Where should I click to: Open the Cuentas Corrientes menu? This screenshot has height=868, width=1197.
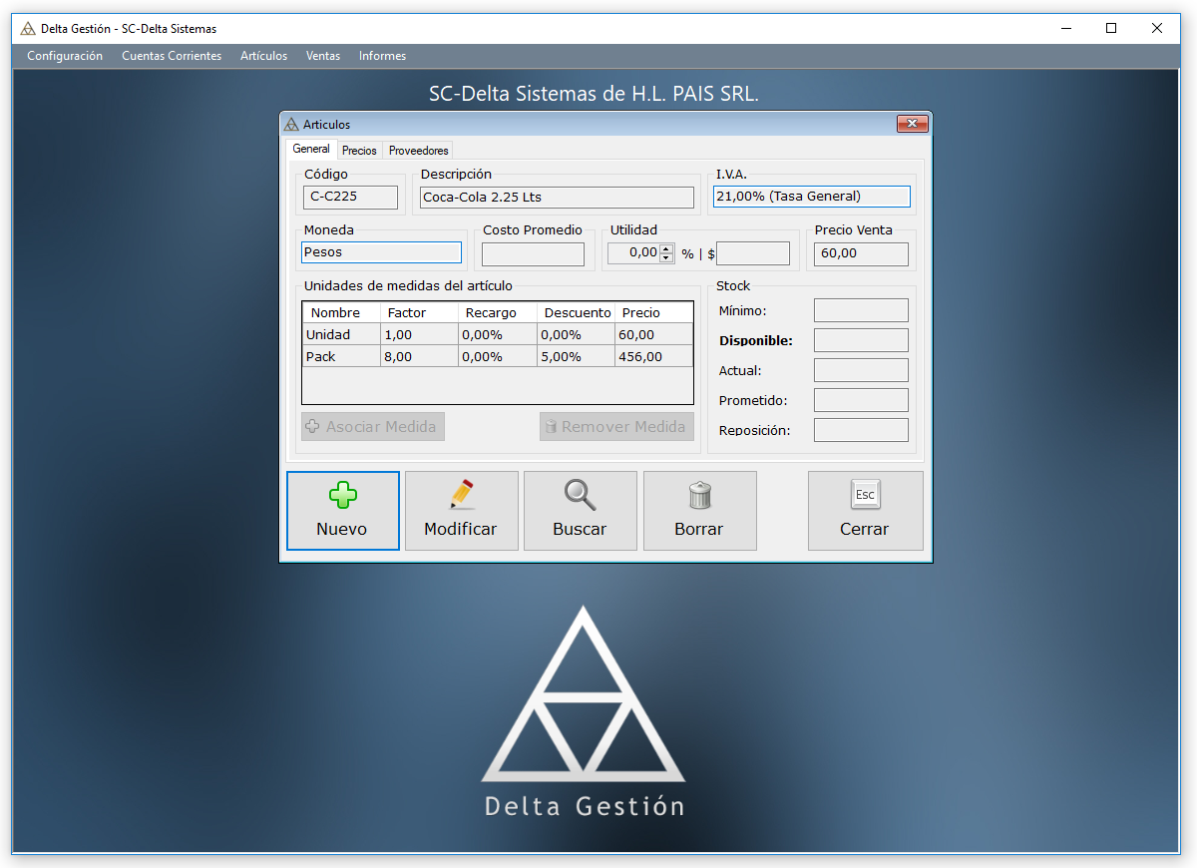coord(172,56)
